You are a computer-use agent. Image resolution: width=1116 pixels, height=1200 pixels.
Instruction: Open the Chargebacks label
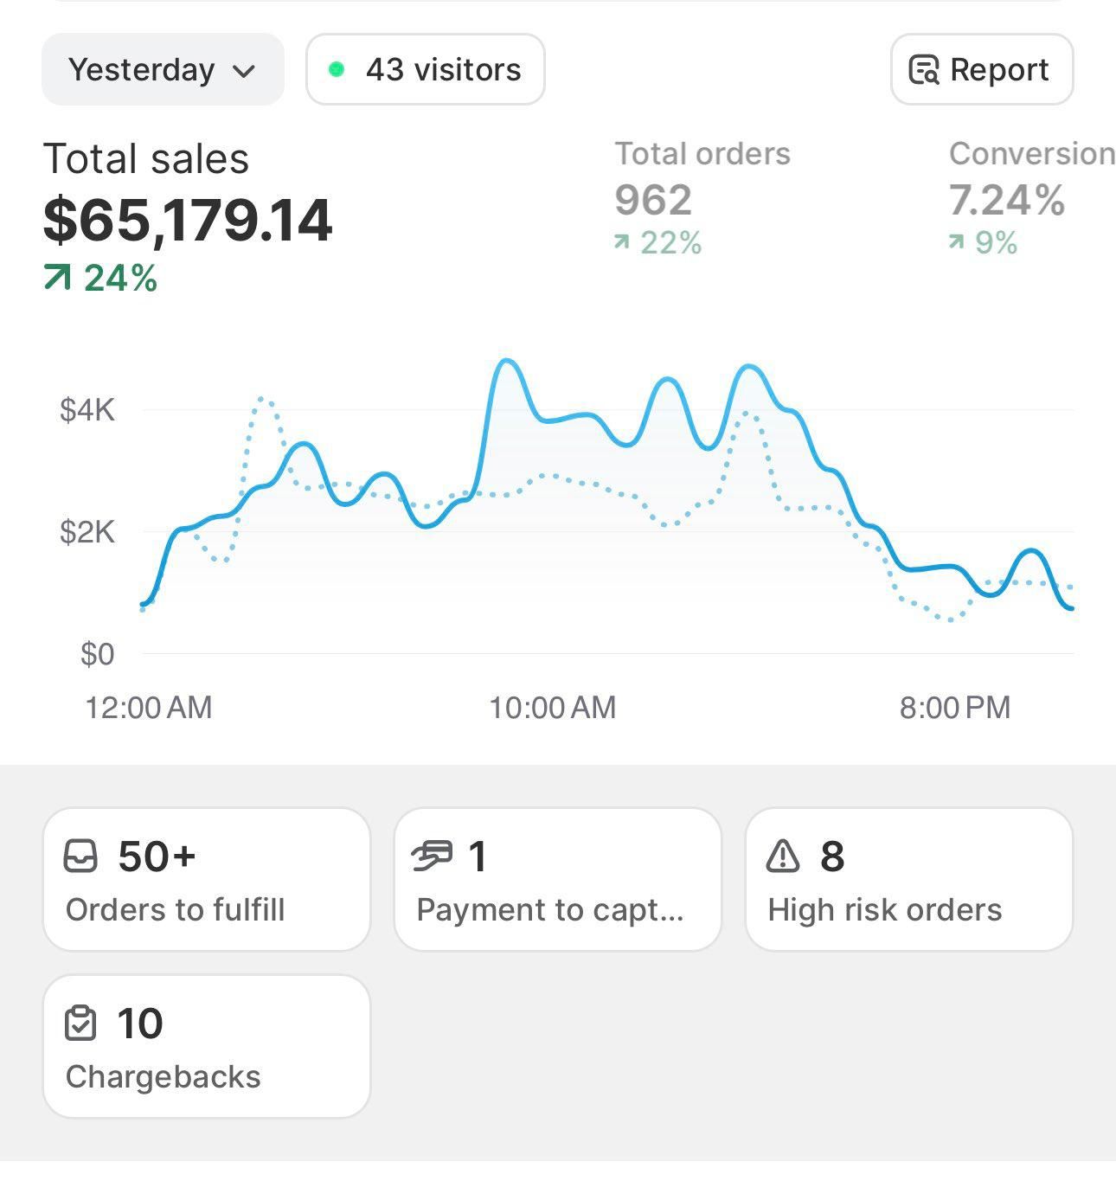[x=163, y=1077]
